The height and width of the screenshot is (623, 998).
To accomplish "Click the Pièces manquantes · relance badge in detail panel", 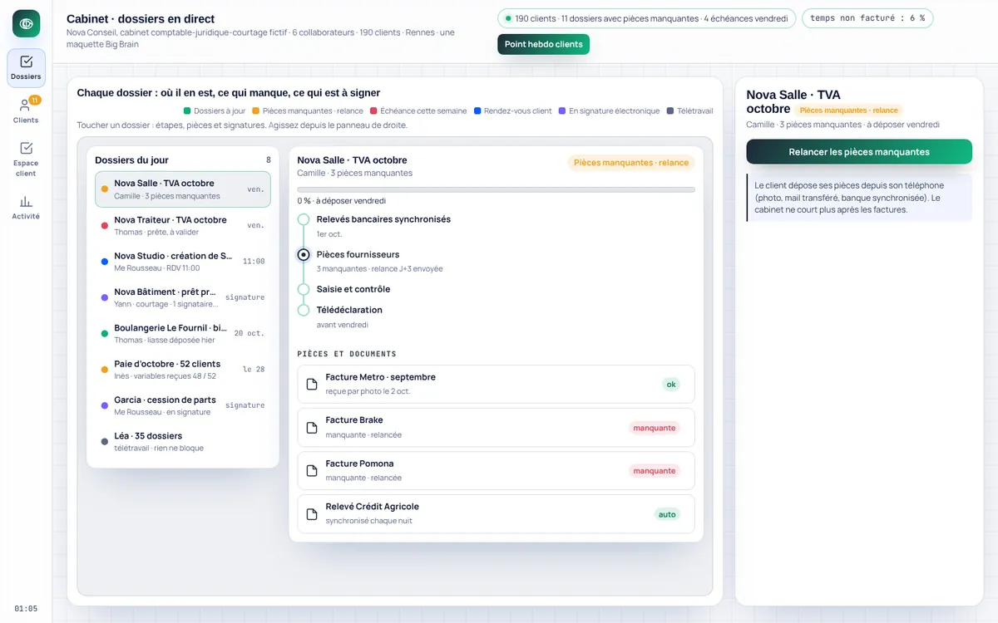I will point(631,163).
